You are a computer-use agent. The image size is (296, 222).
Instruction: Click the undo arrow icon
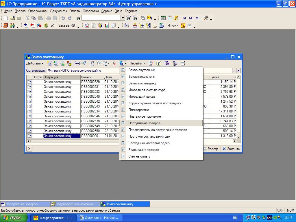[63, 18]
